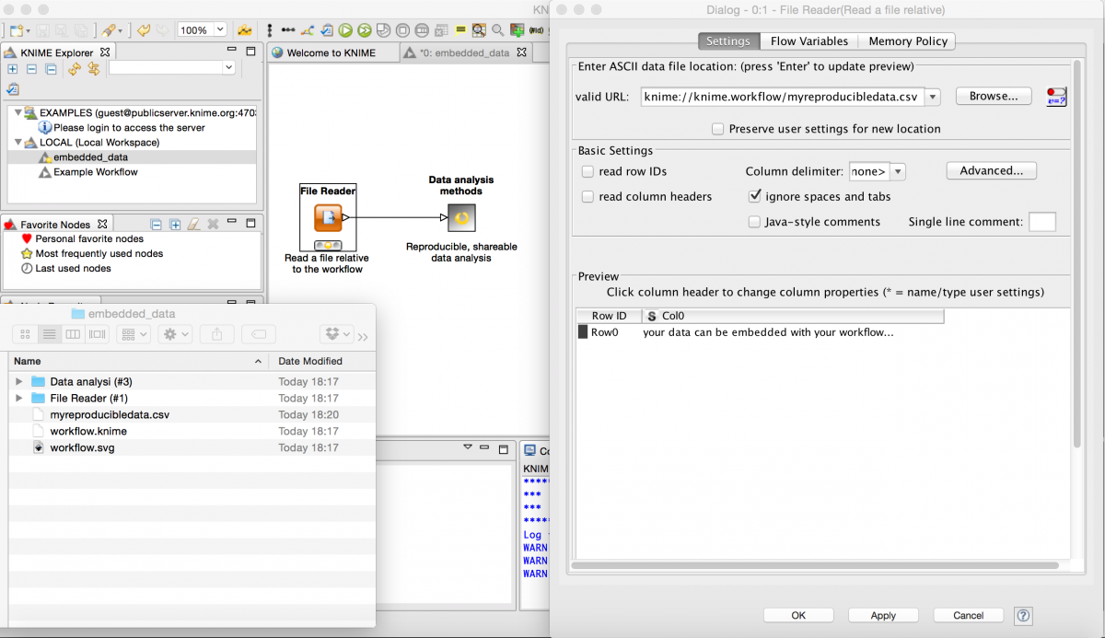Image resolution: width=1105 pixels, height=638 pixels.
Task: Click the undo arrow in KNIME toolbar
Action: tap(144, 29)
